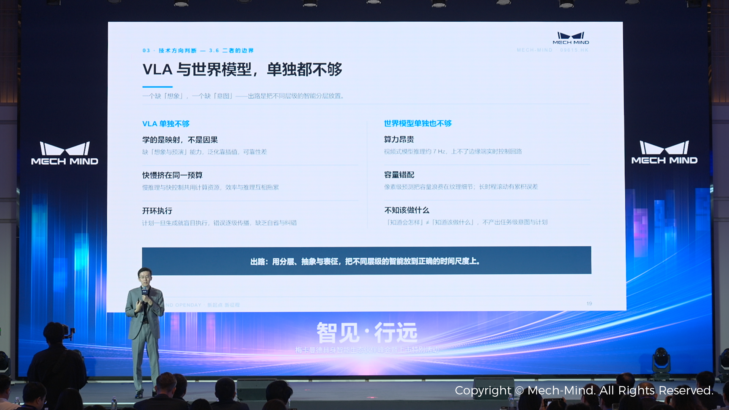The image size is (729, 410).
Task: Click the description '缺「想象与预演」能力，泛化靠插值，可靠性差'
Action: [204, 152]
